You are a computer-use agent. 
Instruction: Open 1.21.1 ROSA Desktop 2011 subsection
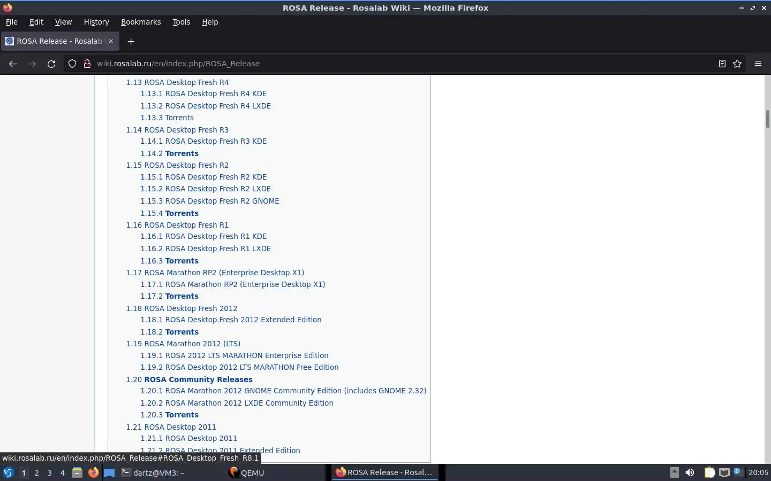coord(188,438)
